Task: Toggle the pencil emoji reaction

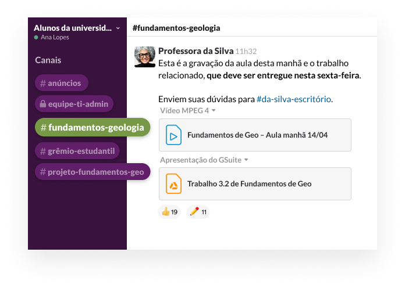Action: (198, 212)
